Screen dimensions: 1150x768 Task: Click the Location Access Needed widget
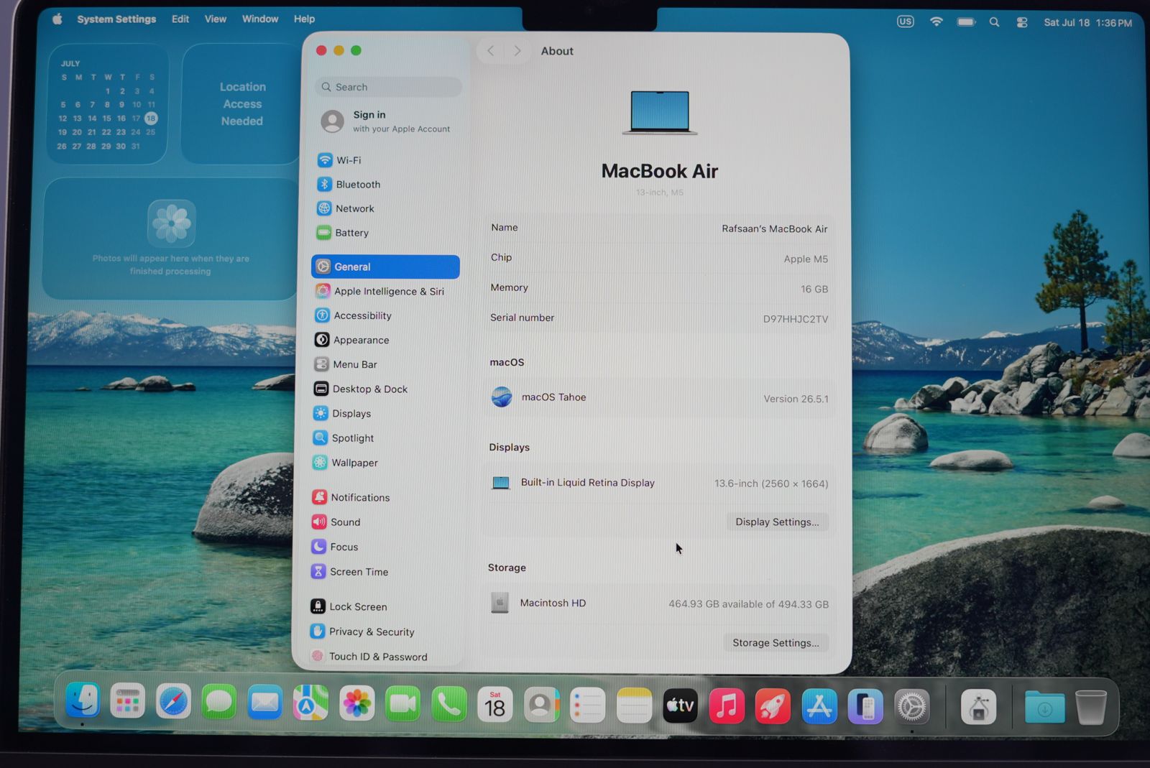click(242, 104)
